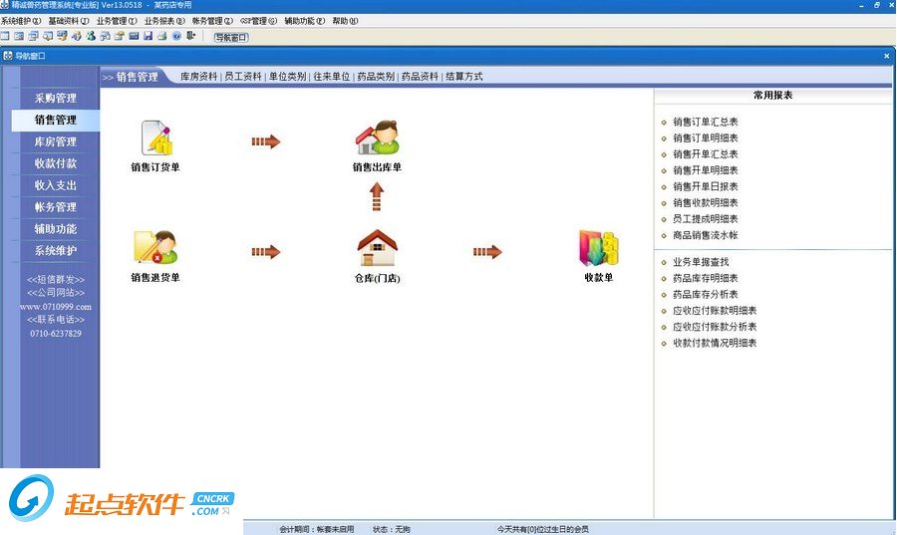Image resolution: width=897 pixels, height=535 pixels.
Task: Open the 销售订单明细表 report
Action: [706, 137]
